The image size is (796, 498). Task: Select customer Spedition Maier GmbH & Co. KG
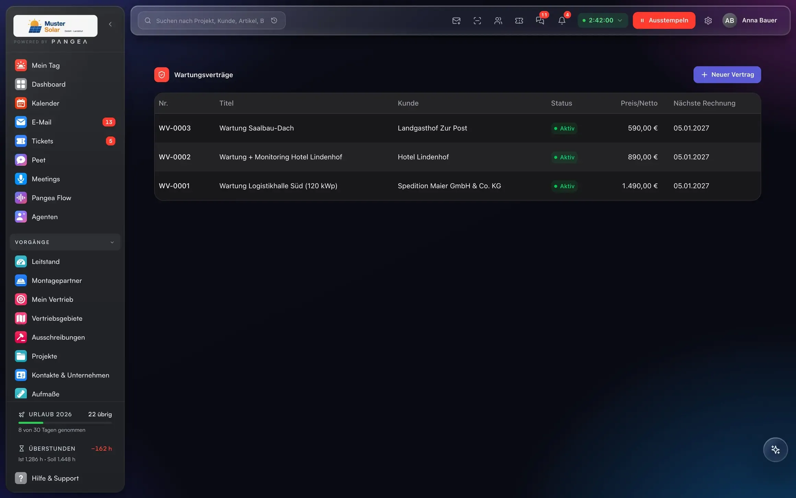point(449,186)
